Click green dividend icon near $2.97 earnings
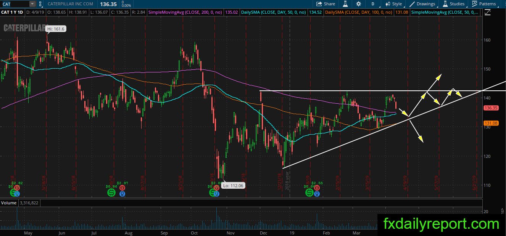The width and height of the screenshot is (506, 236). coord(111,193)
